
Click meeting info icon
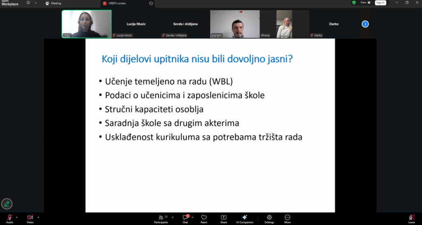coord(28,3)
